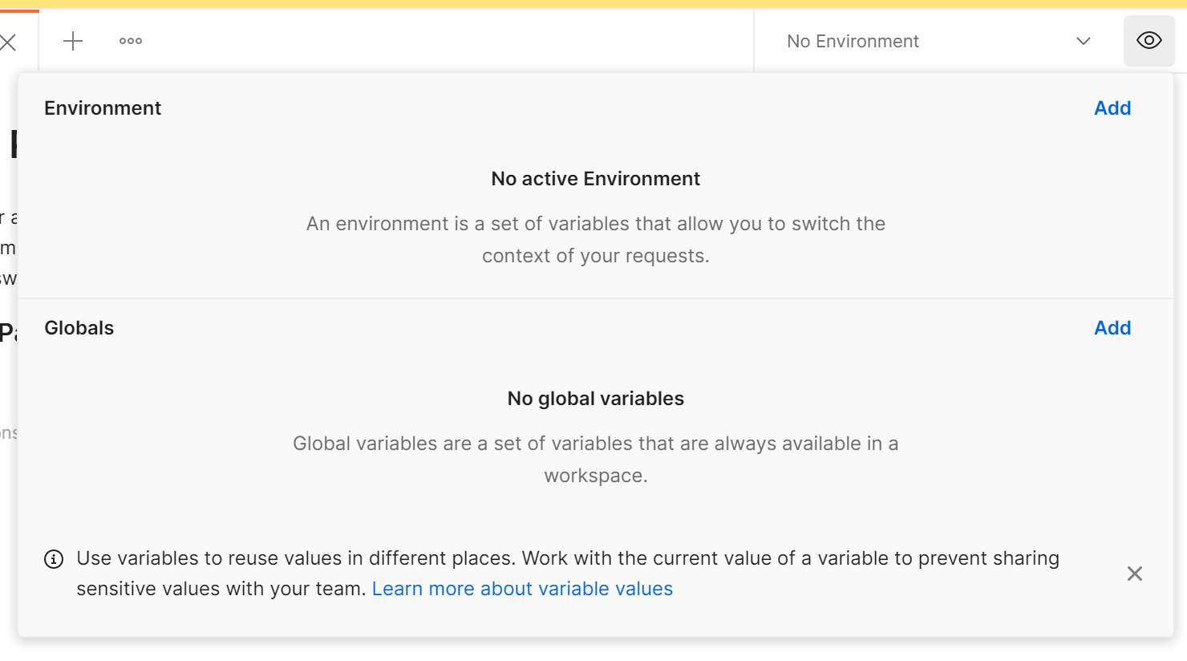
Task: Click the environment description paragraph
Action: (596, 240)
